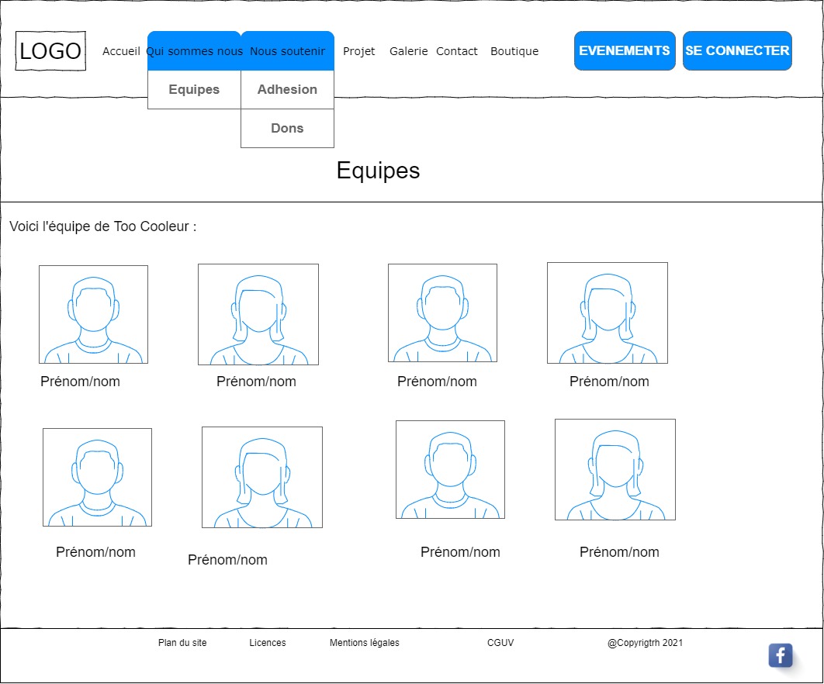824x684 pixels.
Task: Navigate to the Contact page
Action: [456, 51]
